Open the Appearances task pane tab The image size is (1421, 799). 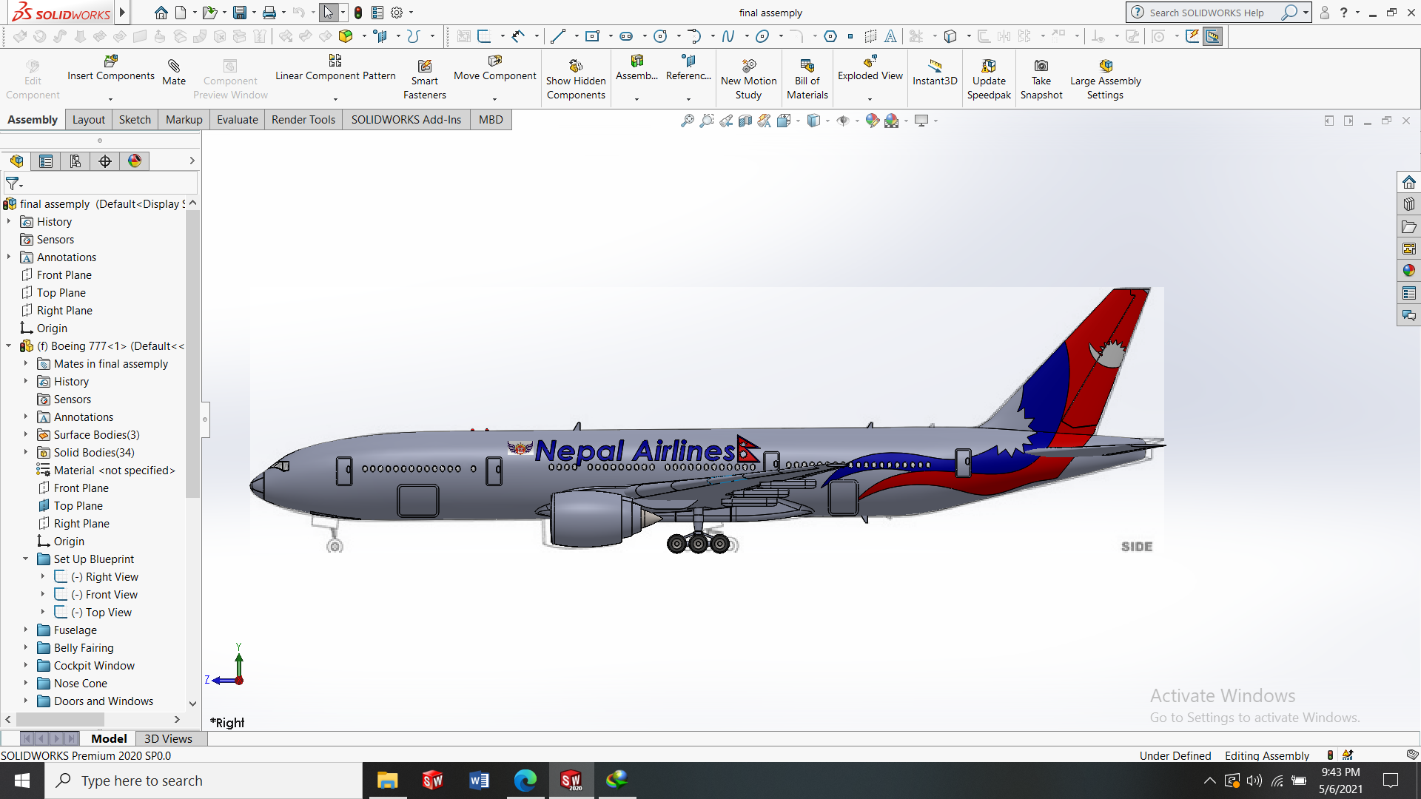tap(1408, 271)
